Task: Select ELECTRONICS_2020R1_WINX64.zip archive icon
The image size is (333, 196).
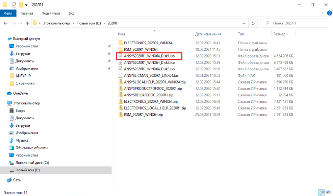Action: pos(121,102)
